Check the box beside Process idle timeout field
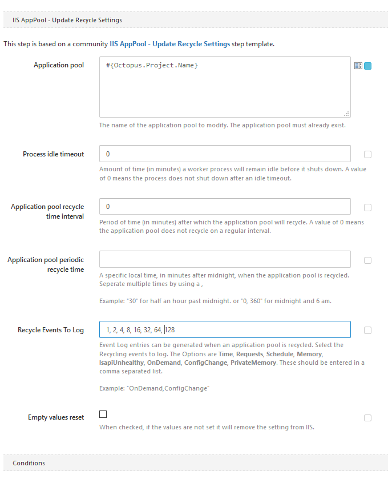Viewport: 388px width, 483px height. point(367,154)
